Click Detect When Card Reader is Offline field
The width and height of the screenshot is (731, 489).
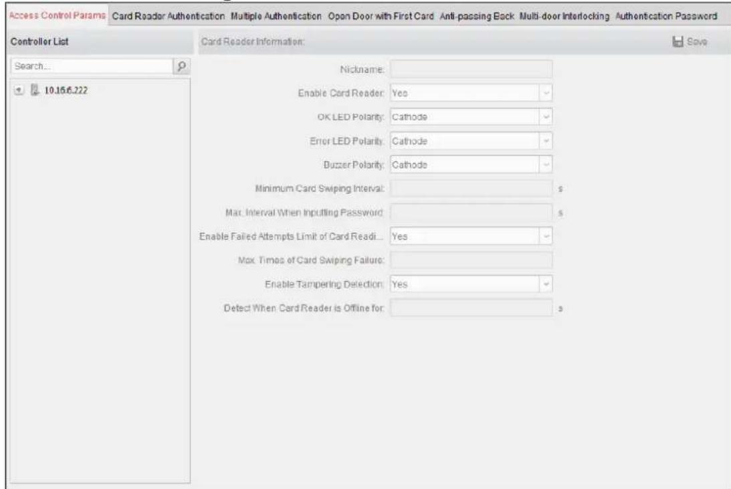472,308
